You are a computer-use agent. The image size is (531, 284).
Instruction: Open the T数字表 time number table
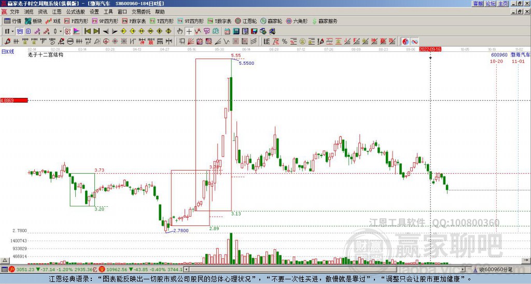click(219, 21)
